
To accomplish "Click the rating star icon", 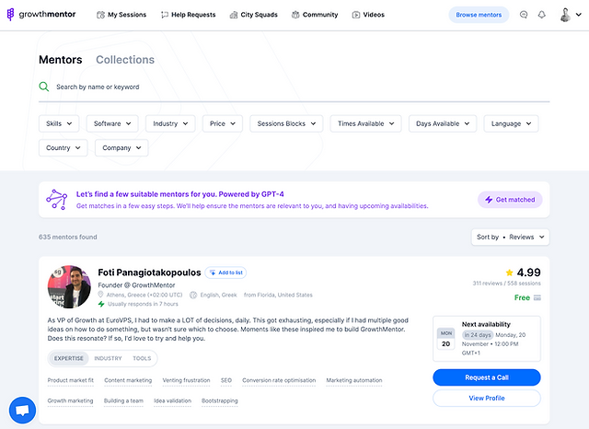I will click(x=509, y=273).
